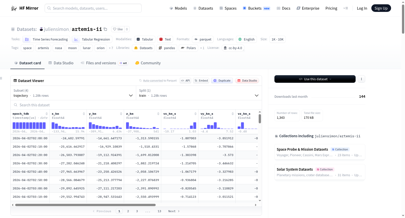
Task: Click the cc-by-4.0 license icon
Action: click(x=225, y=48)
